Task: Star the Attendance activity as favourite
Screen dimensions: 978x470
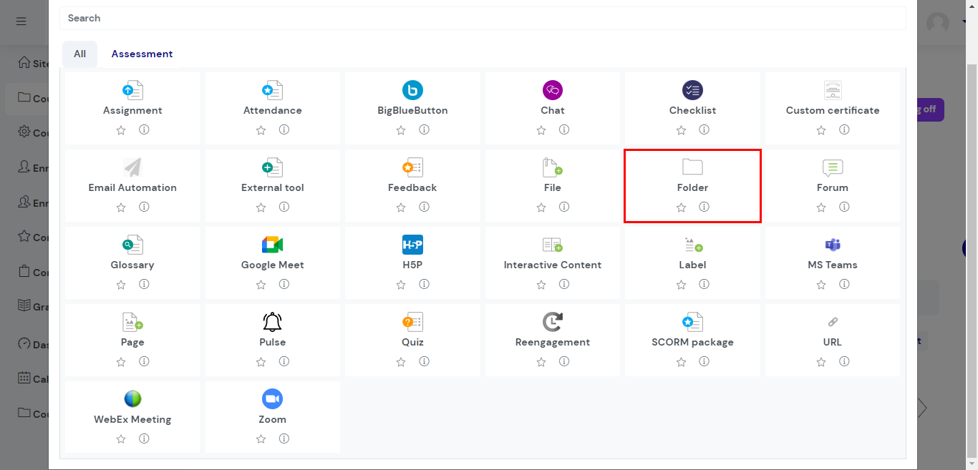Action: tap(261, 130)
